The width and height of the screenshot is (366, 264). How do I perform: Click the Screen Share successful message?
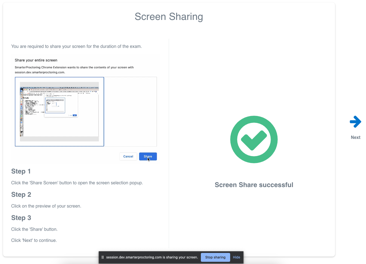254,185
